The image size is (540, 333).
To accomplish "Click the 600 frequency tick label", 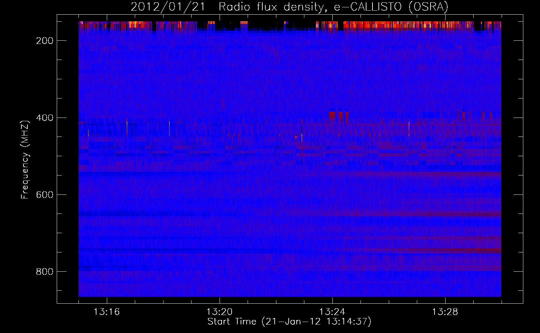I will tap(44, 195).
